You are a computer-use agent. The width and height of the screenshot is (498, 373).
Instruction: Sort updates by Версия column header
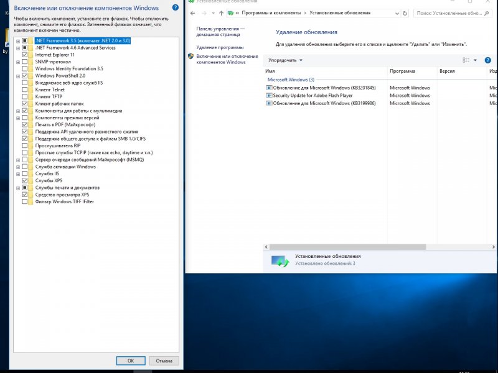point(462,71)
